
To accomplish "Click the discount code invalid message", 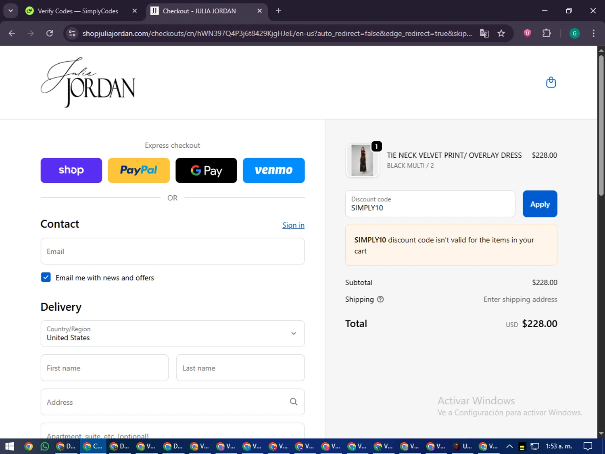I will pyautogui.click(x=451, y=245).
